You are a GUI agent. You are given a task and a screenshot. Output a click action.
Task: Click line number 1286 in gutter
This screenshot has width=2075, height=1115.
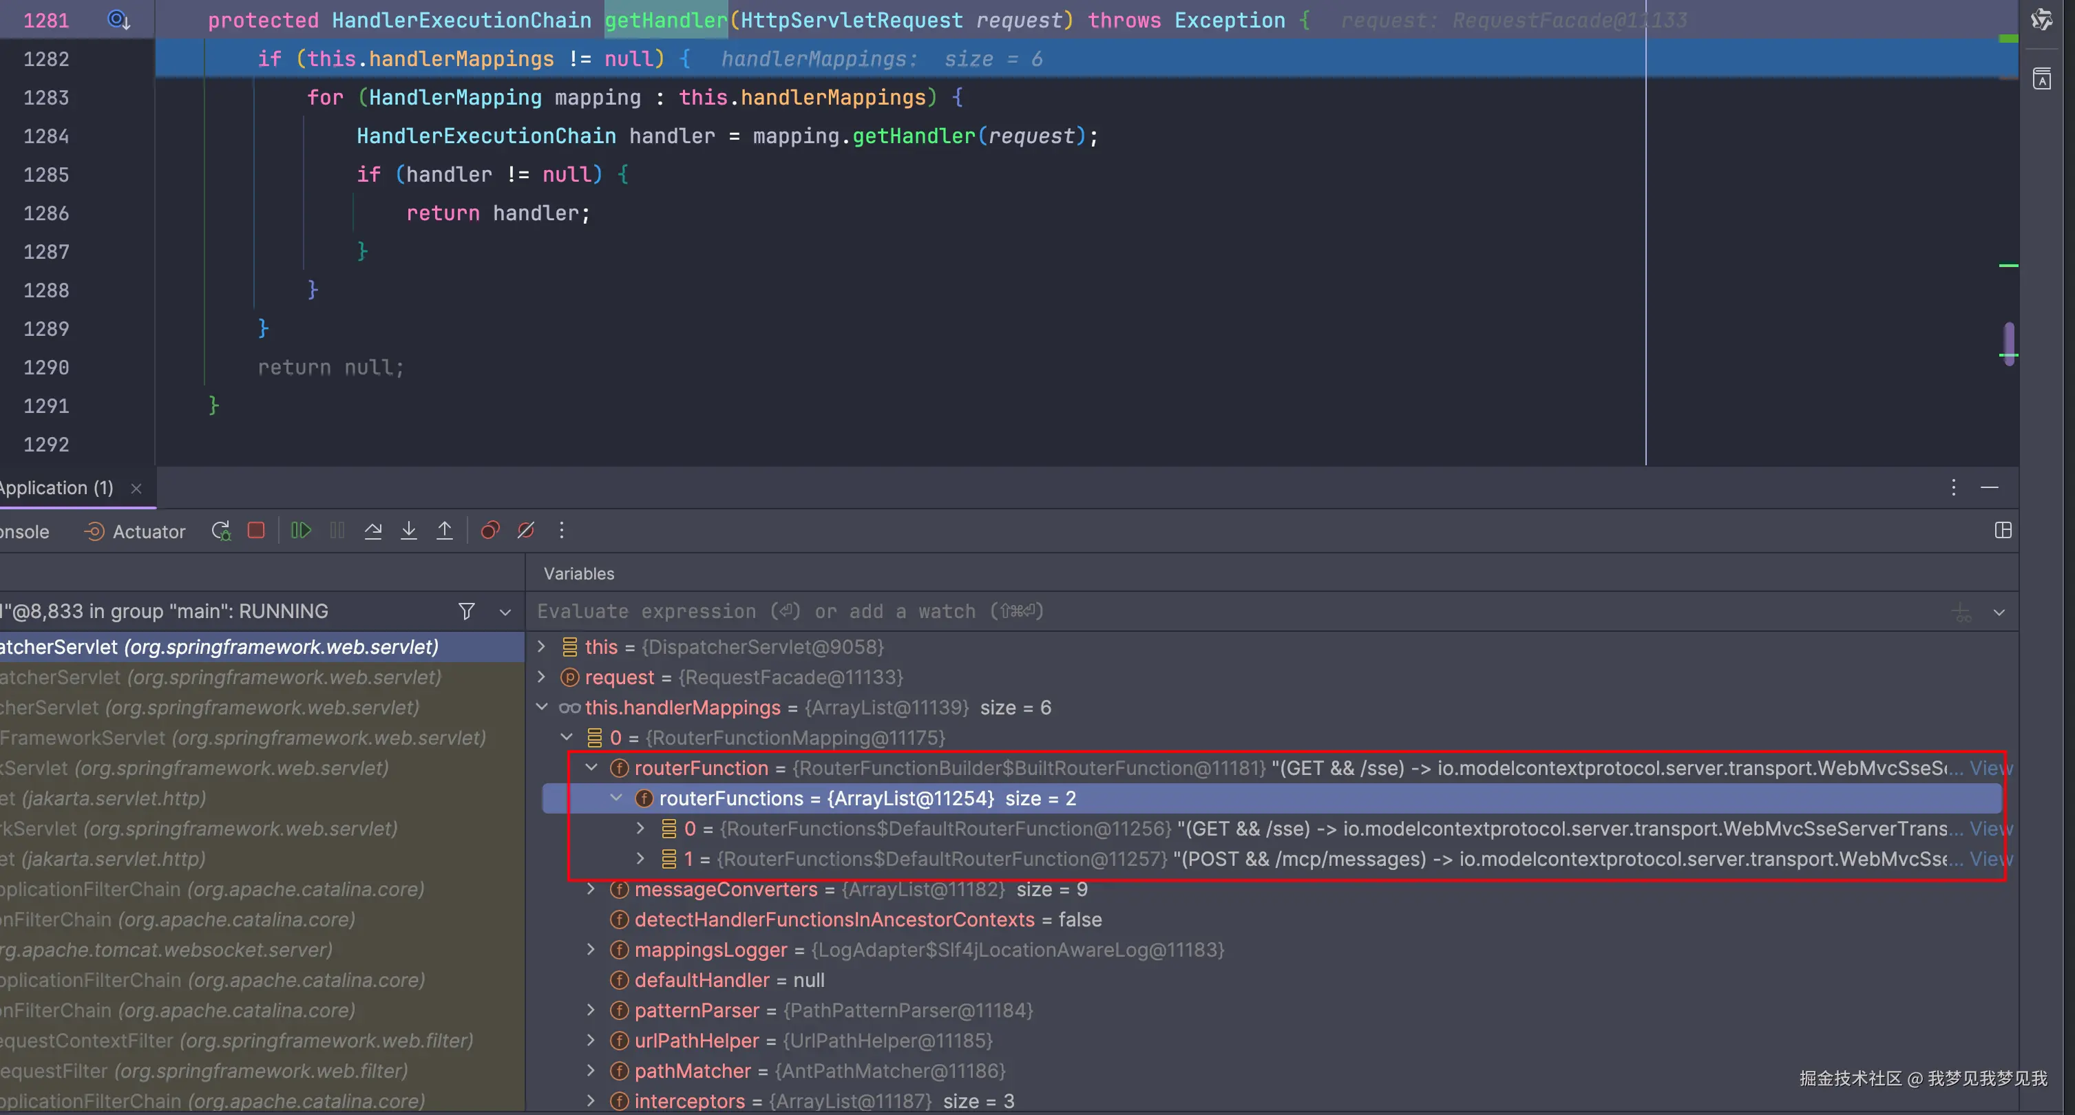click(x=46, y=213)
